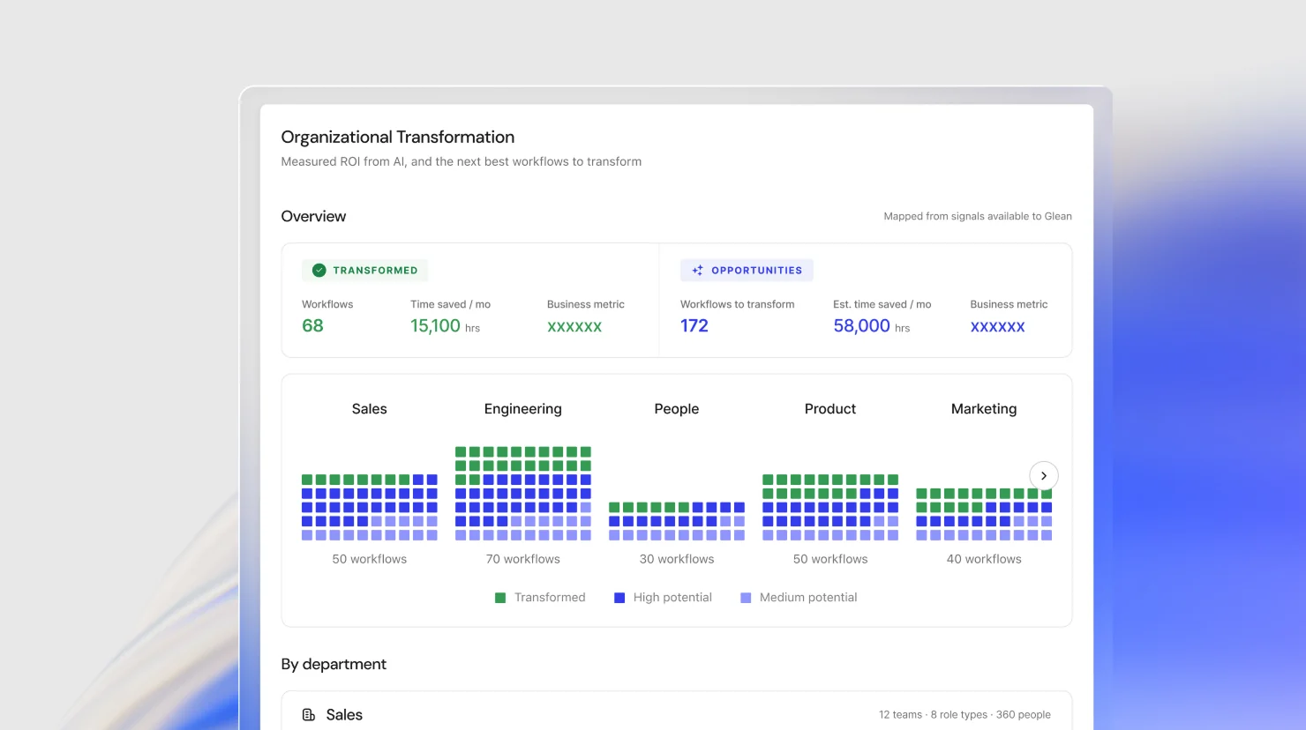
Task: Click the By department section heading
Action: tap(334, 664)
